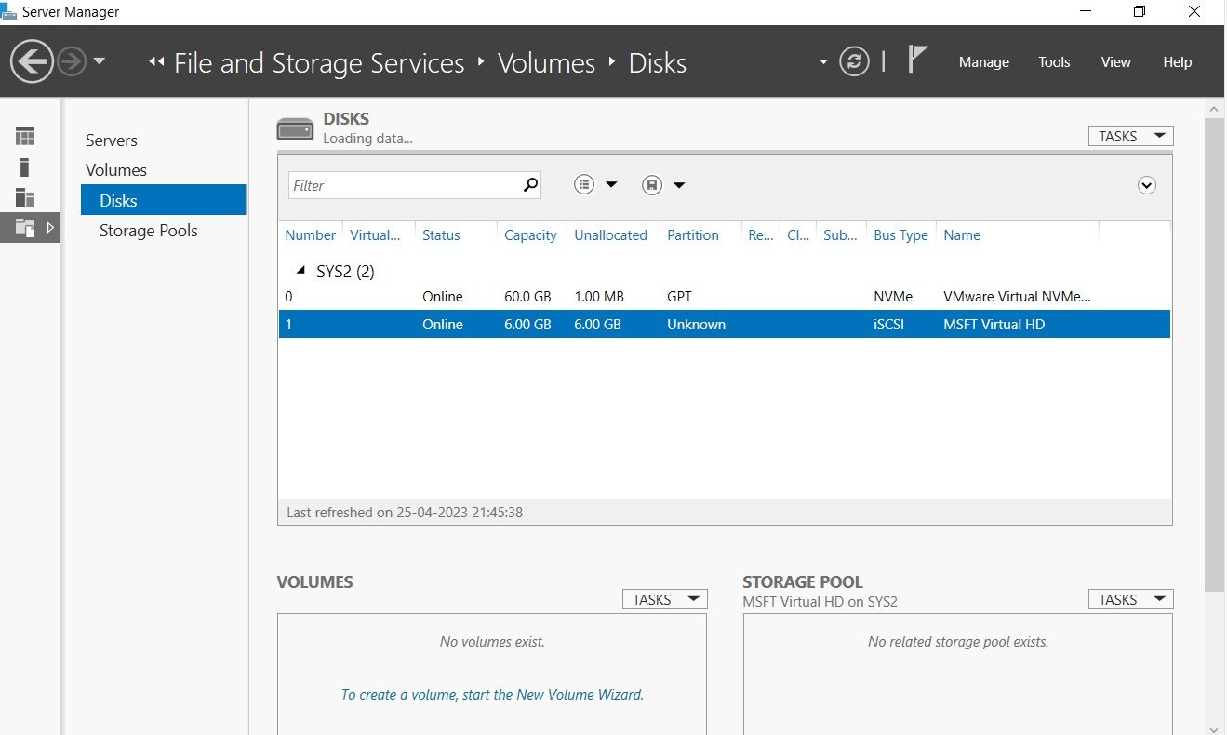This screenshot has height=735, width=1227.
Task: Click the back navigation arrow
Action: coord(32,62)
